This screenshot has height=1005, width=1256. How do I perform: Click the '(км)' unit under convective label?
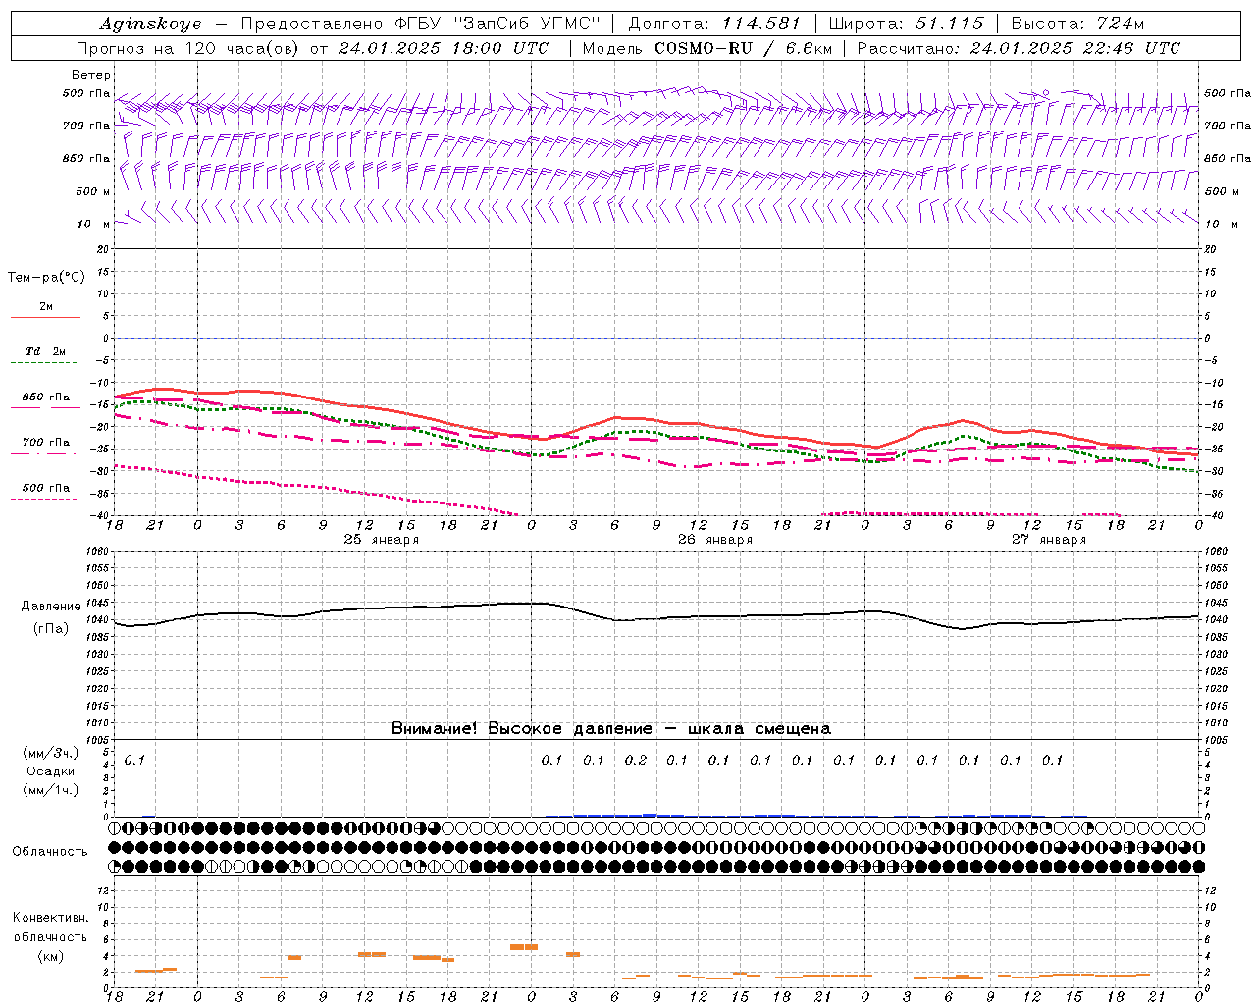(x=51, y=956)
